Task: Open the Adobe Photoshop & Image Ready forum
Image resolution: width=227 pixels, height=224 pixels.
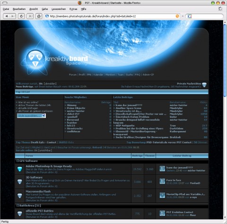Action: tap(49, 166)
